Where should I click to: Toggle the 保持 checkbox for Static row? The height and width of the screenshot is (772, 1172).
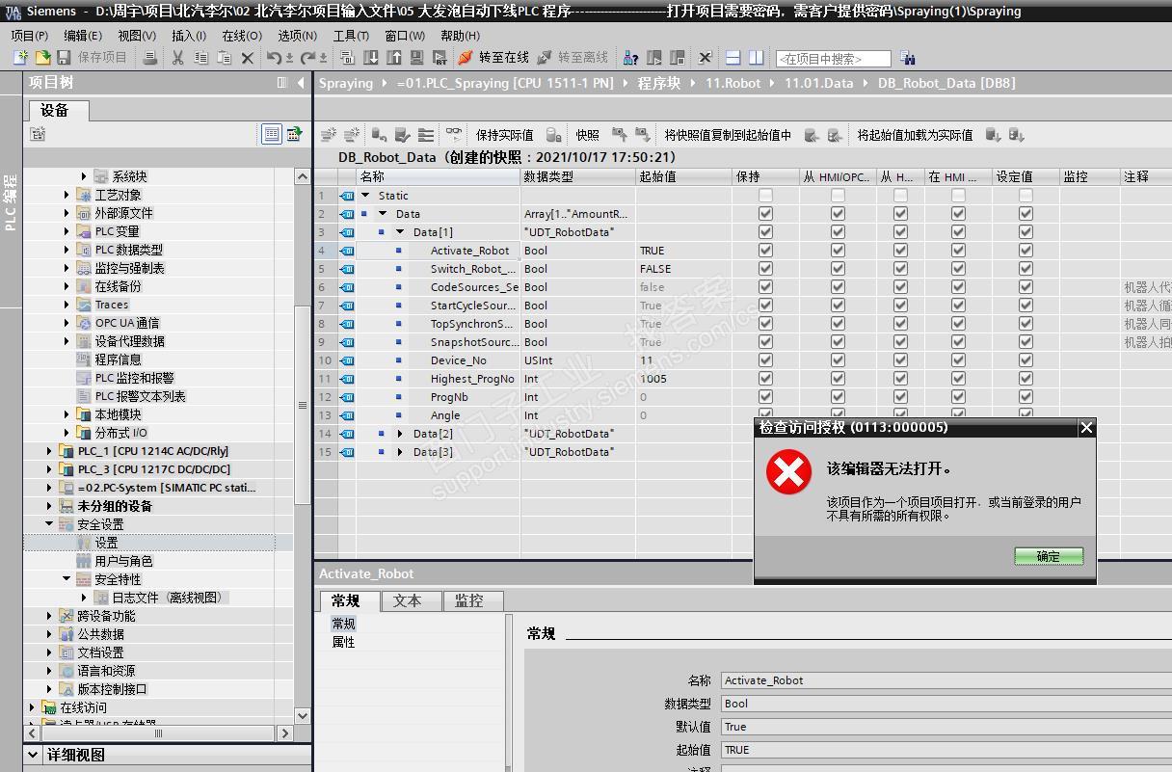point(765,196)
